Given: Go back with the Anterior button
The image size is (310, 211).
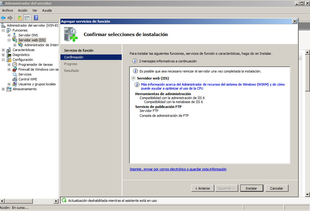Looking at the screenshot, I should (202, 188).
